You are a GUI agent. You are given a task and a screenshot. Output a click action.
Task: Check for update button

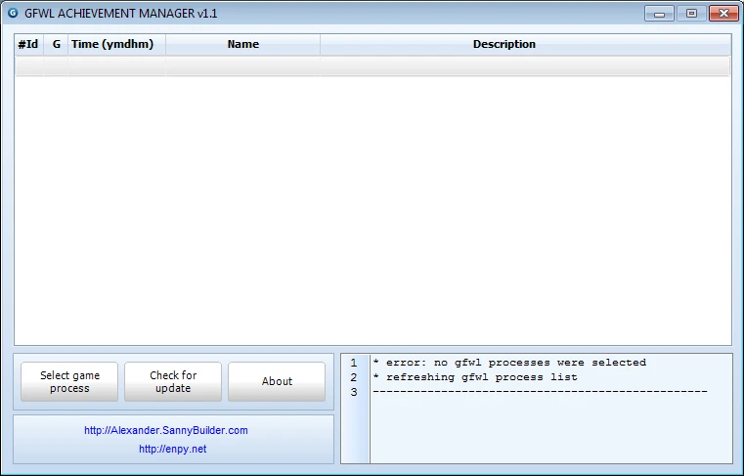173,381
